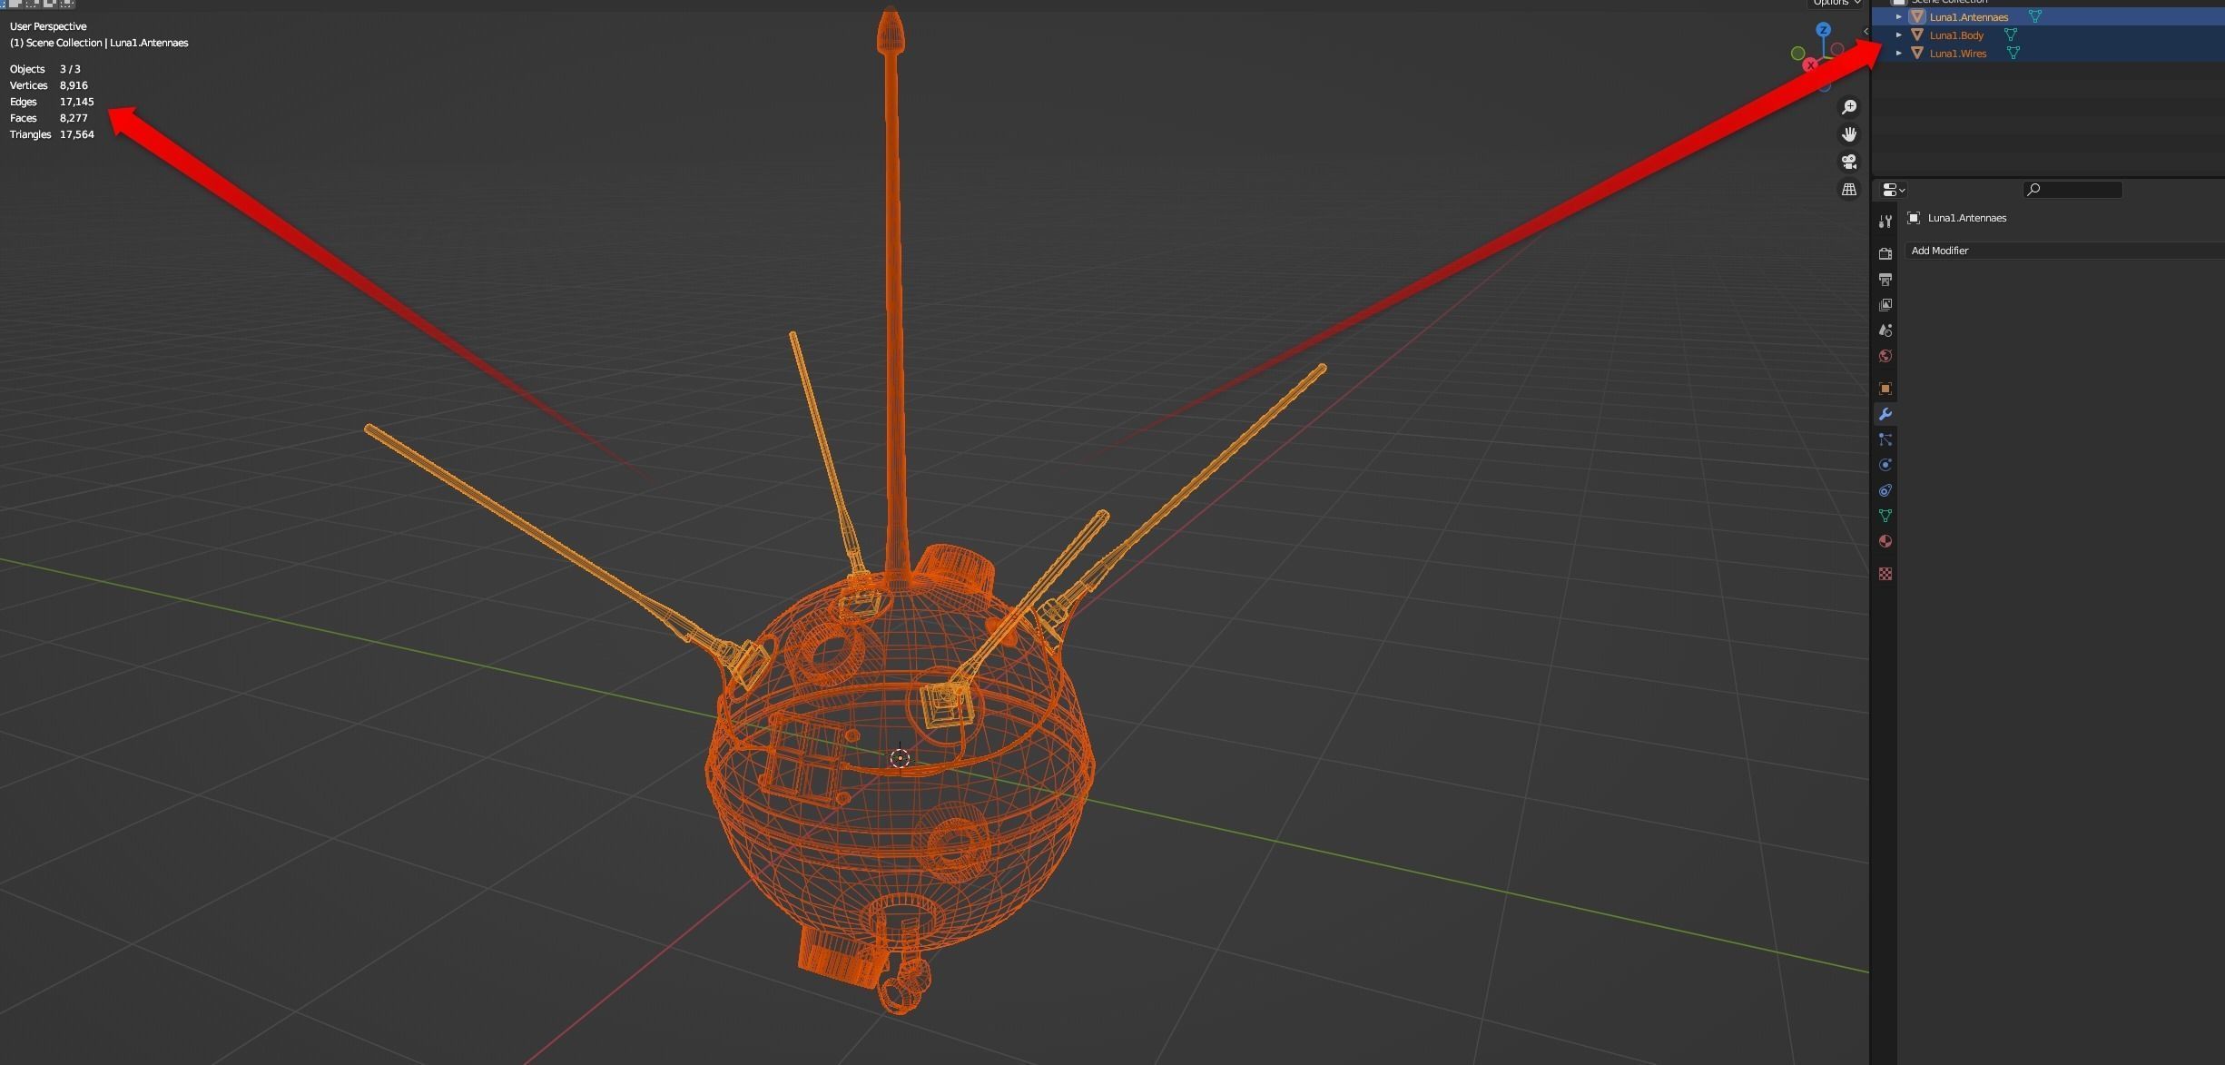2225x1065 pixels.
Task: Expand the Luna1.Wires tree item
Action: [x=1899, y=54]
